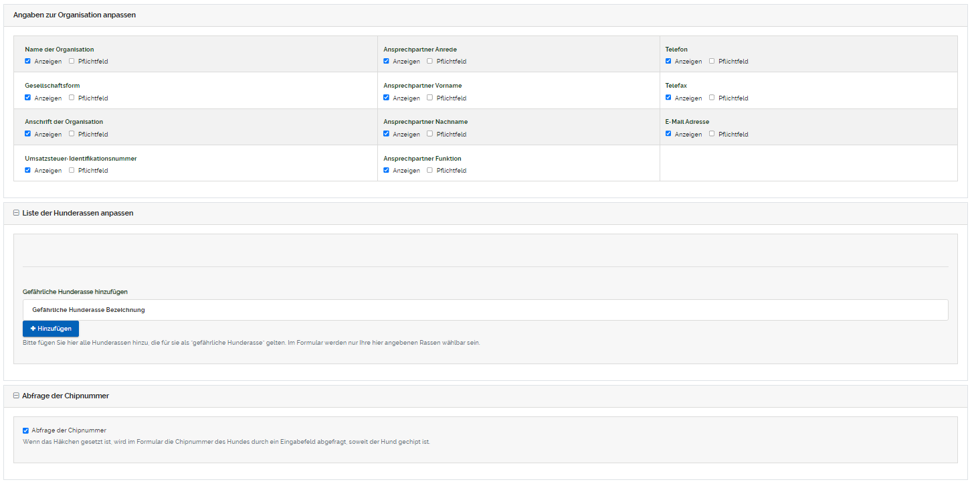Uncheck the Abfrage der Chipnummer checkbox
972x484 pixels.
[26, 430]
